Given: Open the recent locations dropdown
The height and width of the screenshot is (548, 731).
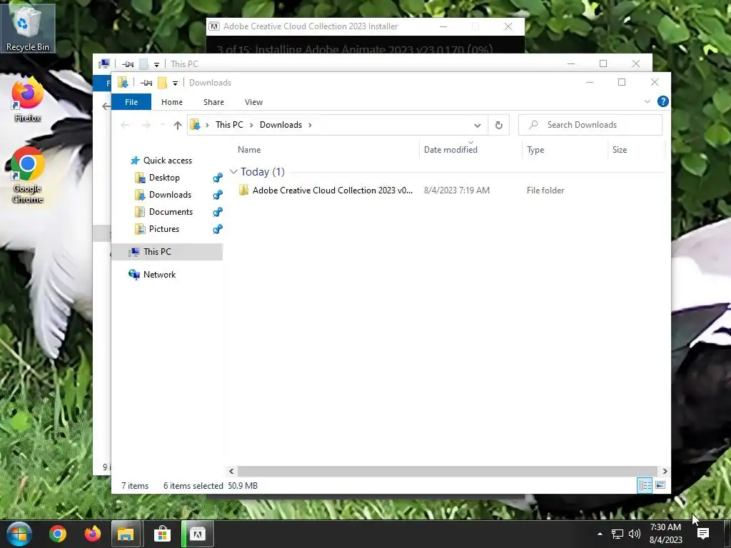Looking at the screenshot, I should (162, 125).
